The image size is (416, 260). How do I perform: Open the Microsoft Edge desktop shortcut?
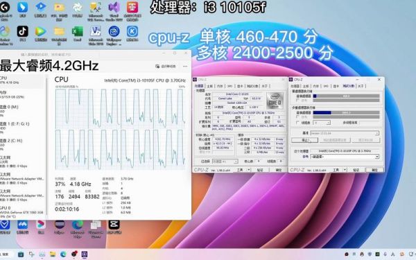(x=78, y=225)
